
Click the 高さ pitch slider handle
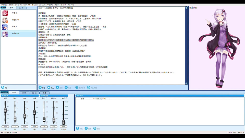(x=25, y=116)
